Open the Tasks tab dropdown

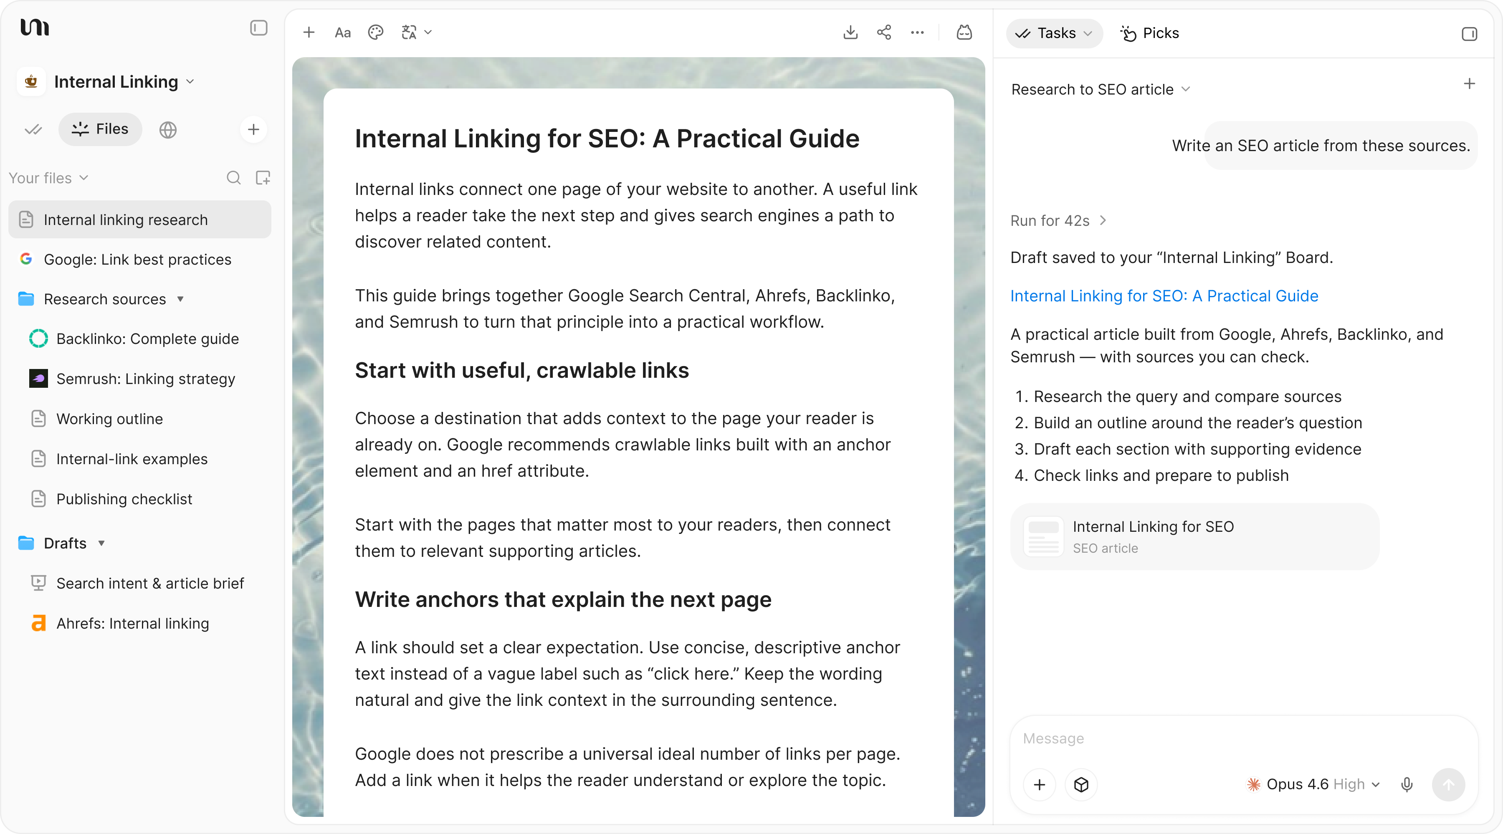(1054, 33)
